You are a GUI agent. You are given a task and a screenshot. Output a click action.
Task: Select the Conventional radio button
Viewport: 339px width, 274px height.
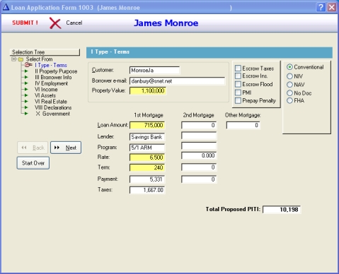pyautogui.click(x=289, y=67)
